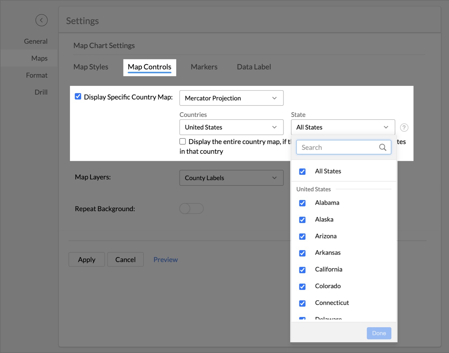This screenshot has width=449, height=353.
Task: Focus the state Search field
Action: [339, 147]
